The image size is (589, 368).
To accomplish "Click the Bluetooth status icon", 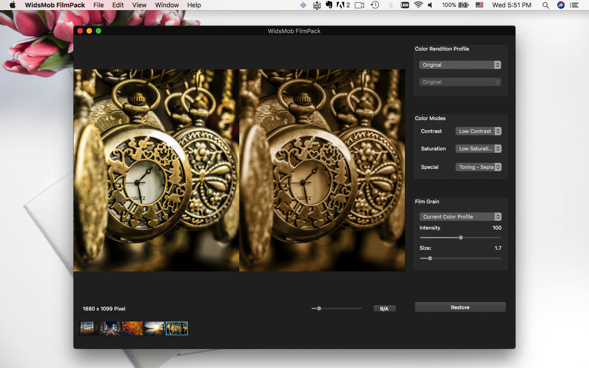I will pos(391,5).
